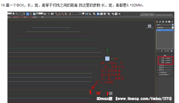Select Box entry in modifier stack
Viewport: 179px width, 103px height.
(159, 30)
